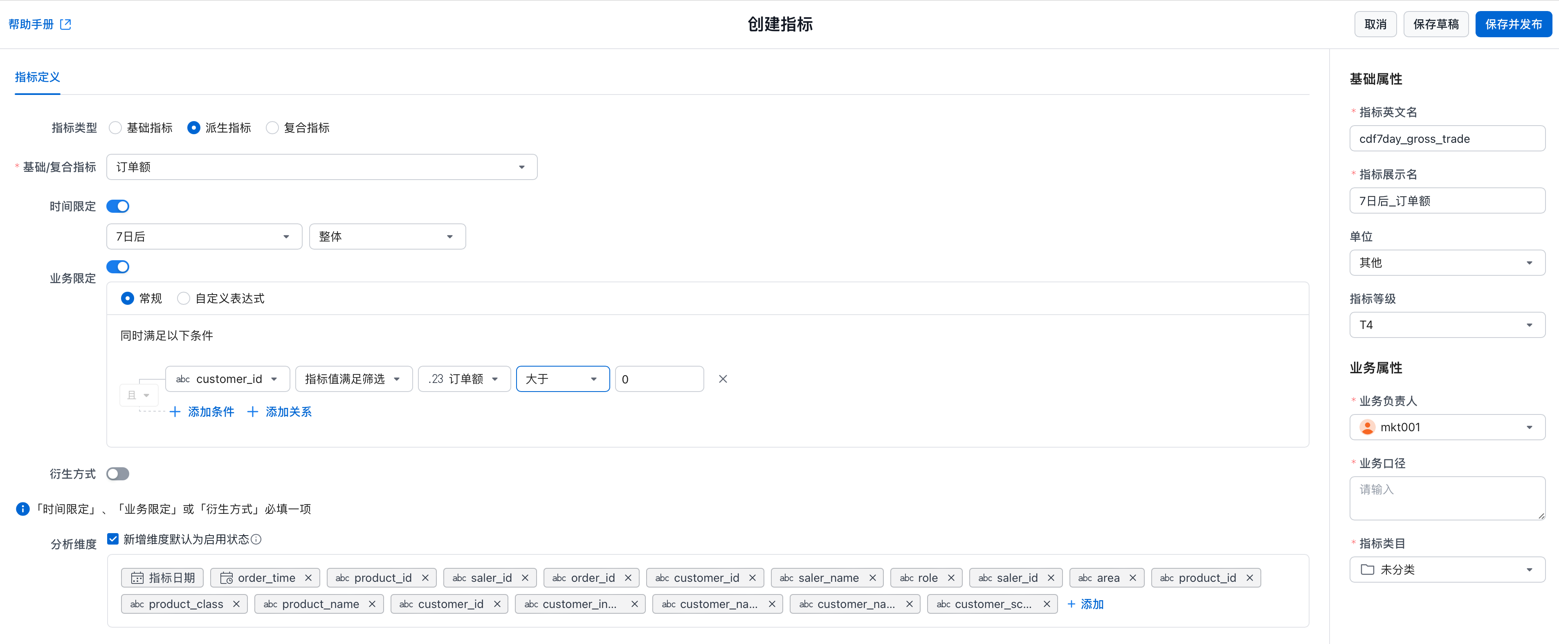The image size is (1559, 644).
Task: Click the plus icon for 添加条件
Action: point(175,412)
